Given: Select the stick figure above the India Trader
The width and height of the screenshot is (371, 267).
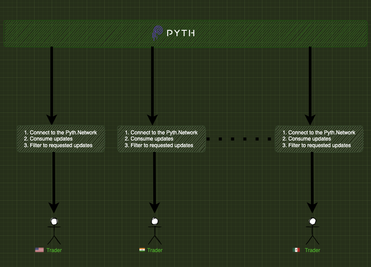Looking at the screenshot, I should click(x=155, y=231).
